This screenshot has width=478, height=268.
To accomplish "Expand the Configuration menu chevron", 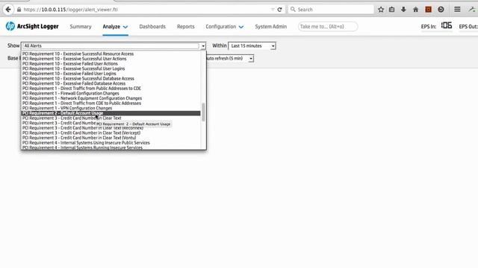I will [241, 27].
